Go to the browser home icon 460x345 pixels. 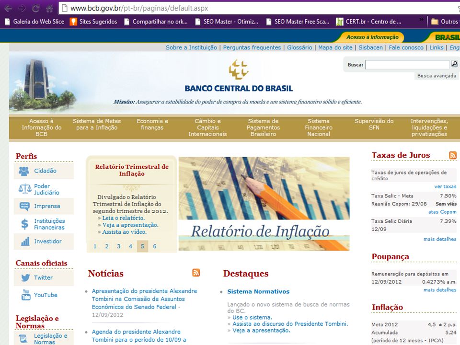pyautogui.click(x=49, y=8)
